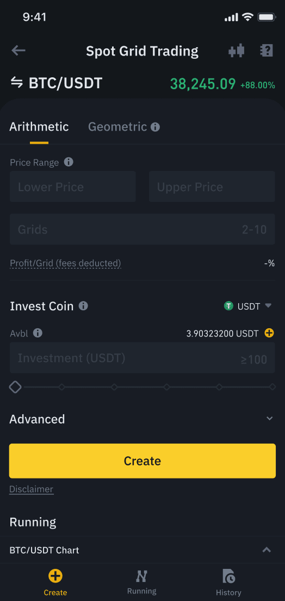Tap the back arrow icon
285x601 pixels.
(x=18, y=51)
